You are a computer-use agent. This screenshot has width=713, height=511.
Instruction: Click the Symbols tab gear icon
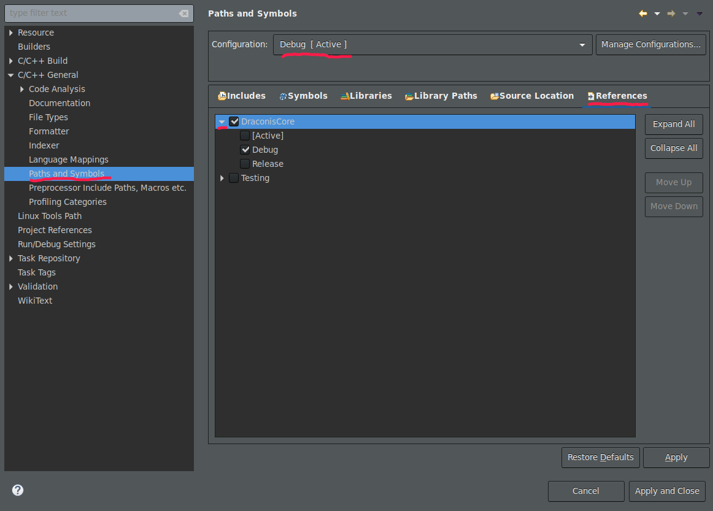283,96
